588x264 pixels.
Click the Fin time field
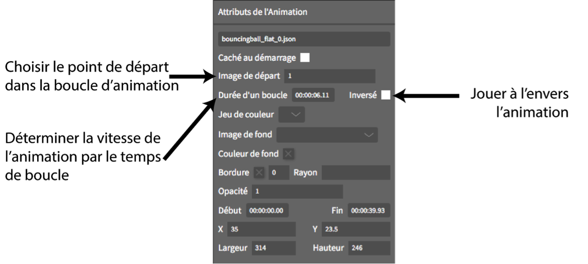pyautogui.click(x=369, y=210)
